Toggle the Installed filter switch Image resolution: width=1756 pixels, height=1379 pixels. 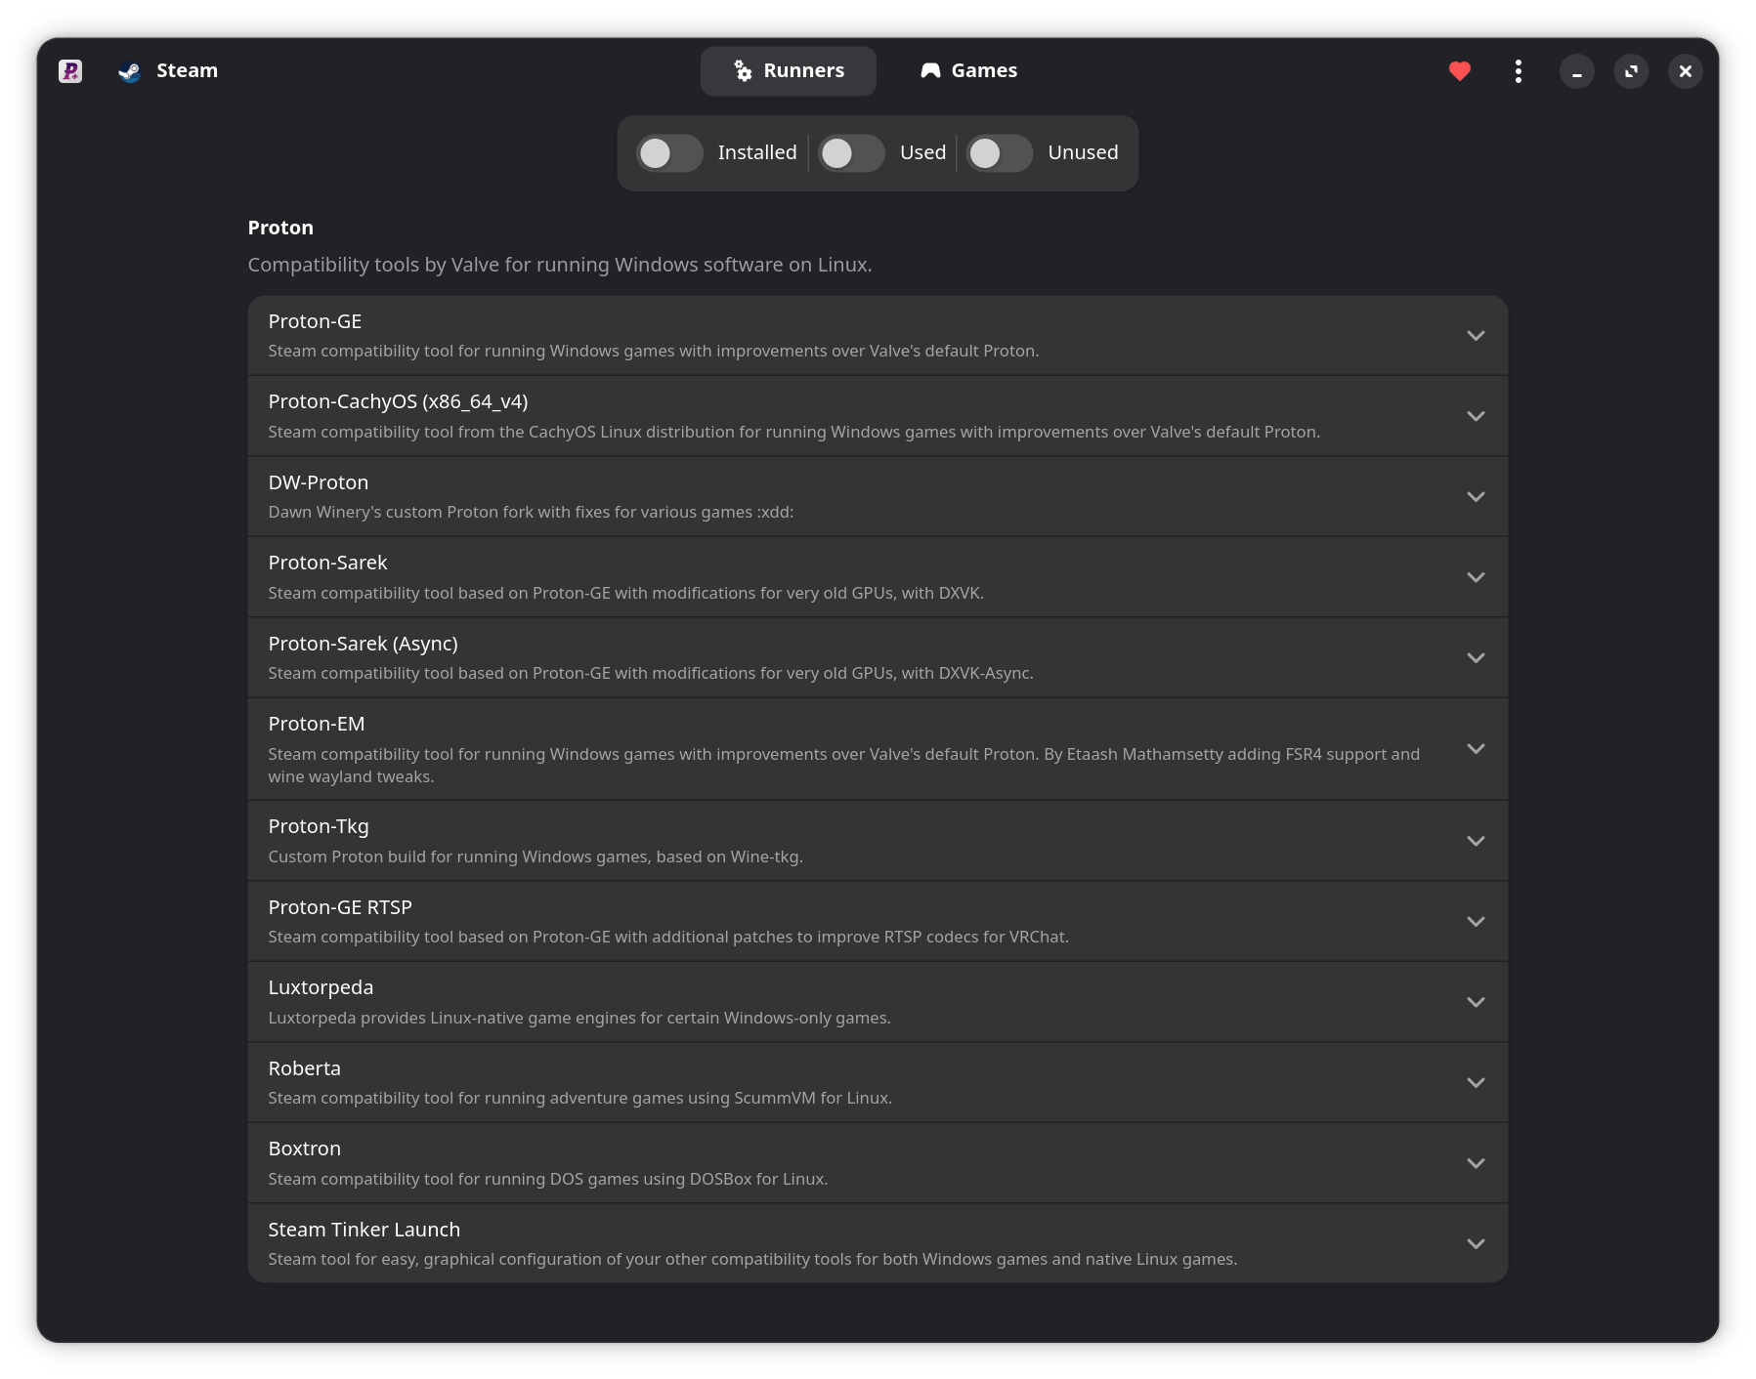click(x=669, y=153)
